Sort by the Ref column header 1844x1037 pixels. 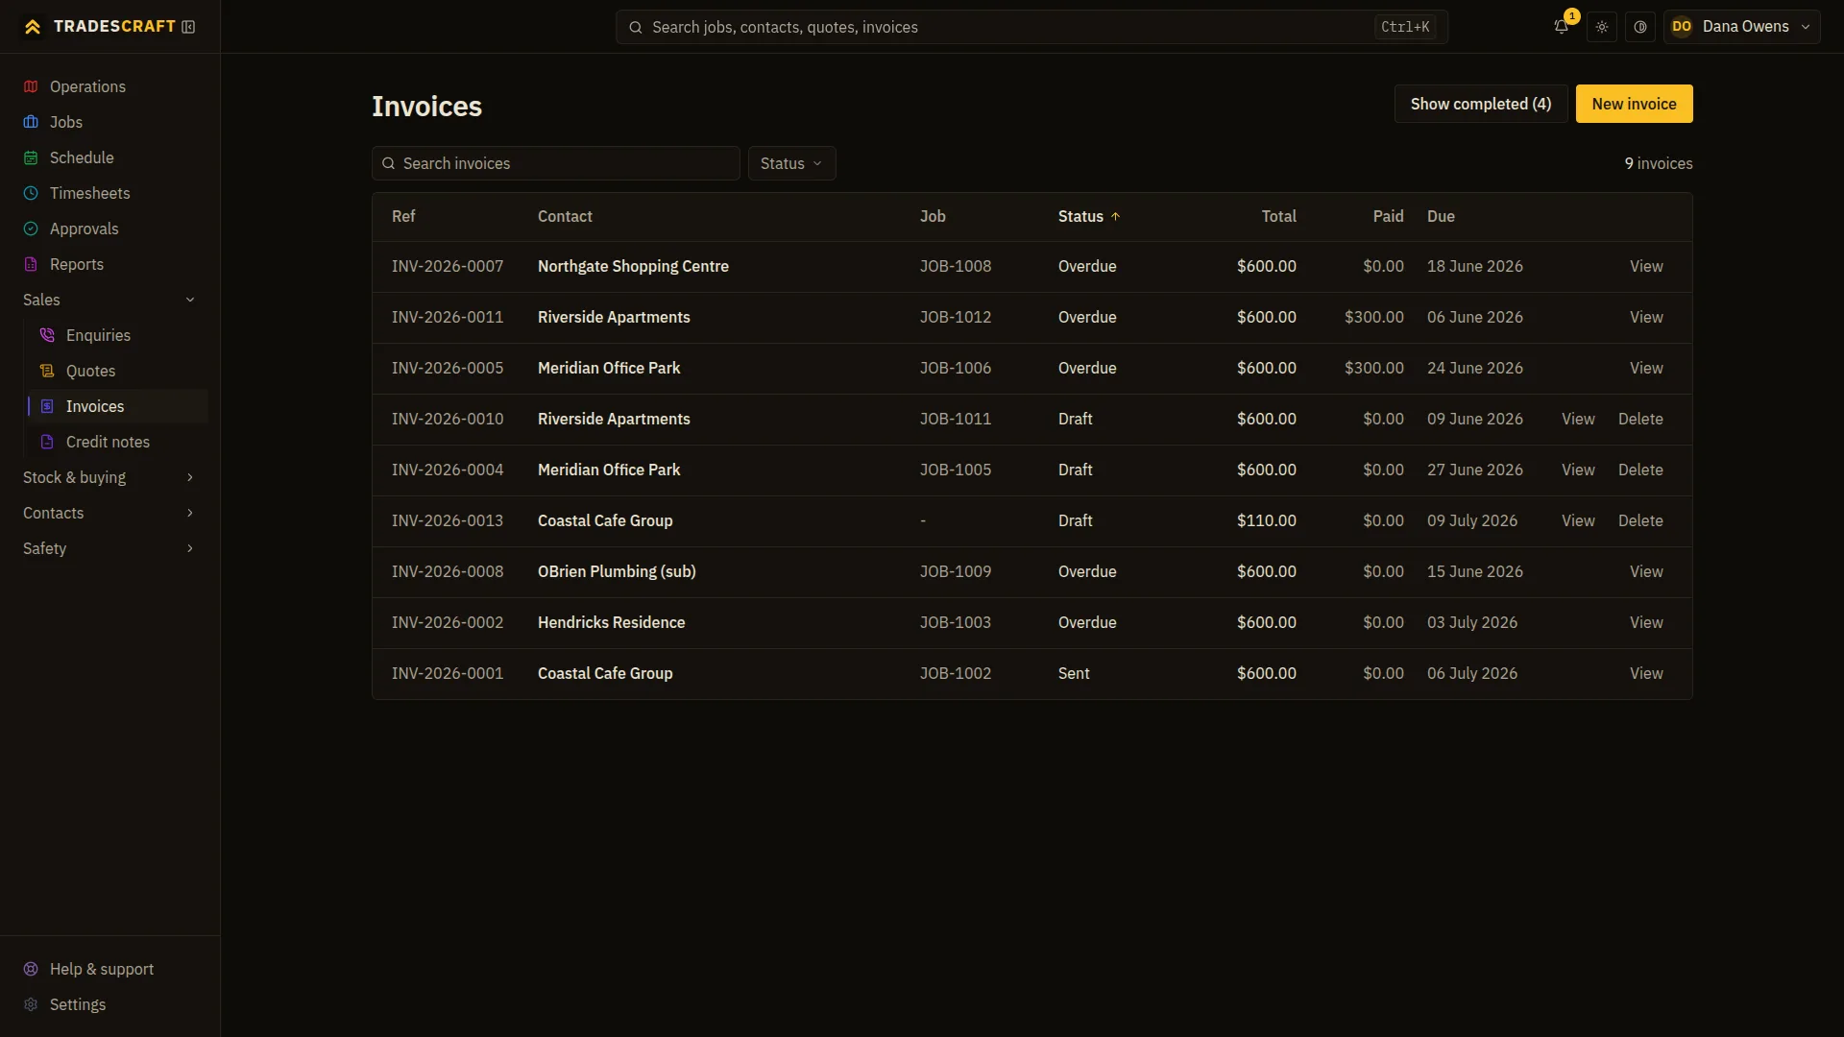[x=403, y=217]
